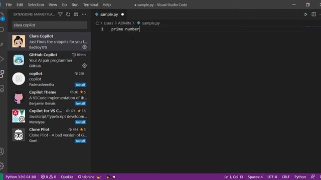Click ADMIN in the breadcrumb path
This screenshot has width=321, height=180.
pyautogui.click(x=124, y=23)
